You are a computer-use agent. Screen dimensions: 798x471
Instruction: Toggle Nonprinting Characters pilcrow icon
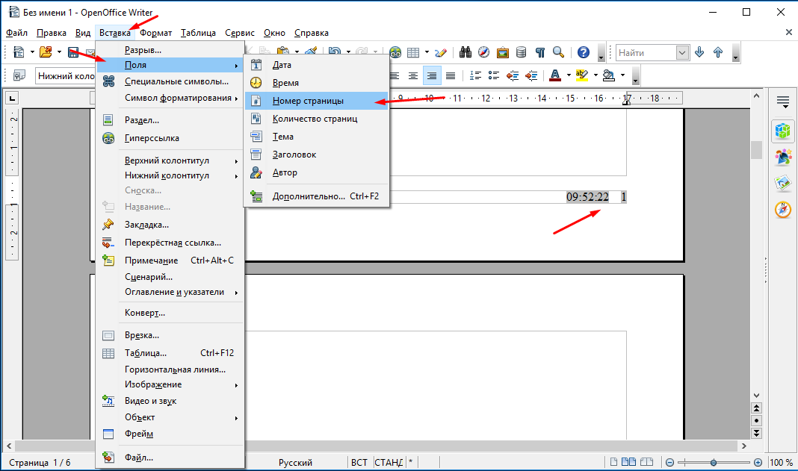[x=540, y=52]
